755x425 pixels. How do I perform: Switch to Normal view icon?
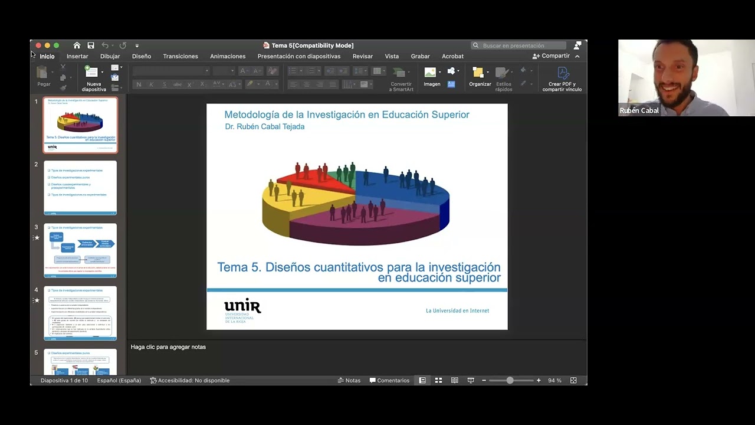point(422,381)
